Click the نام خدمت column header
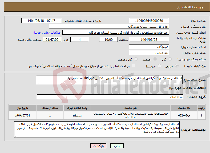The width and height of the screenshot is (210, 153). (x=130, y=108)
